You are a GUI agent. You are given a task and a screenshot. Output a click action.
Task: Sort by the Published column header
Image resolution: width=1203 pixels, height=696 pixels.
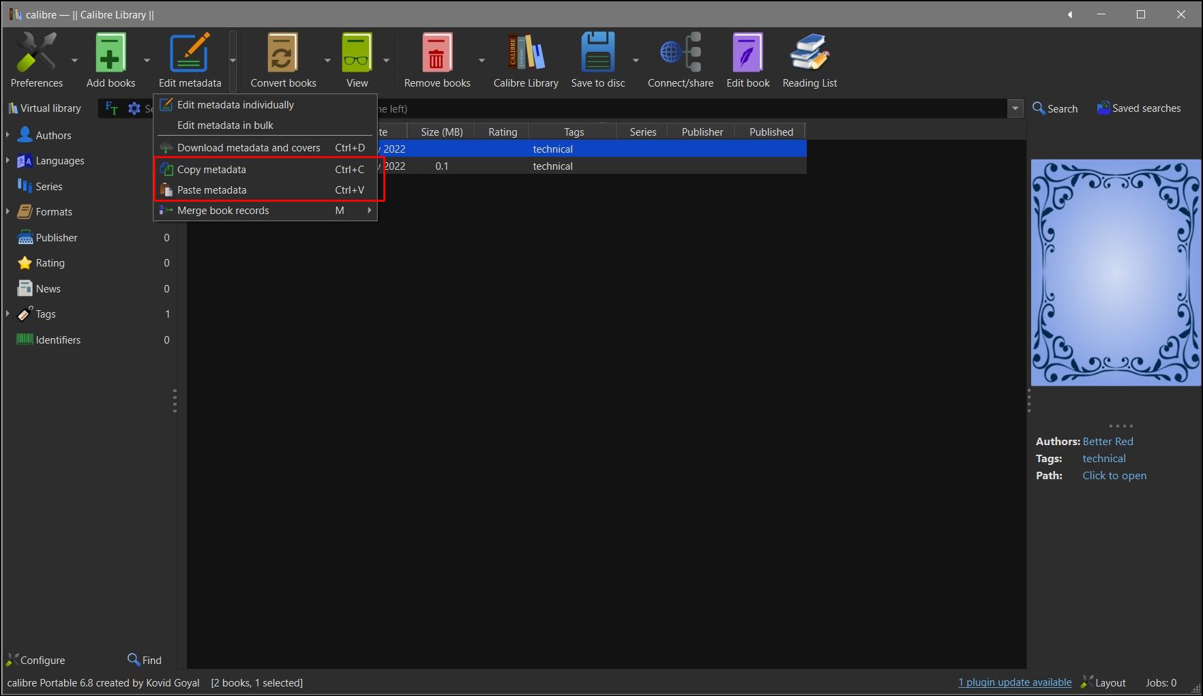tap(771, 132)
